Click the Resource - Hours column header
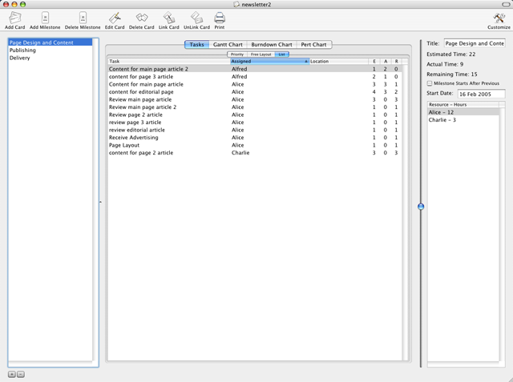This screenshot has height=382, width=513. pos(463,105)
